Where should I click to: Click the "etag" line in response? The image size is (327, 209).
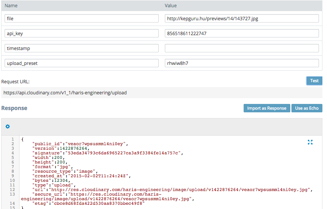click(x=88, y=203)
